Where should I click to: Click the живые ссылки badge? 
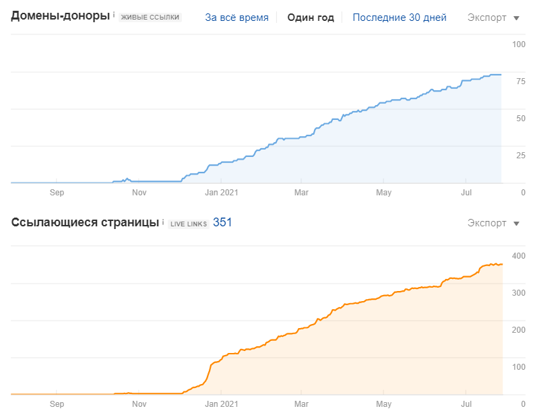click(150, 18)
